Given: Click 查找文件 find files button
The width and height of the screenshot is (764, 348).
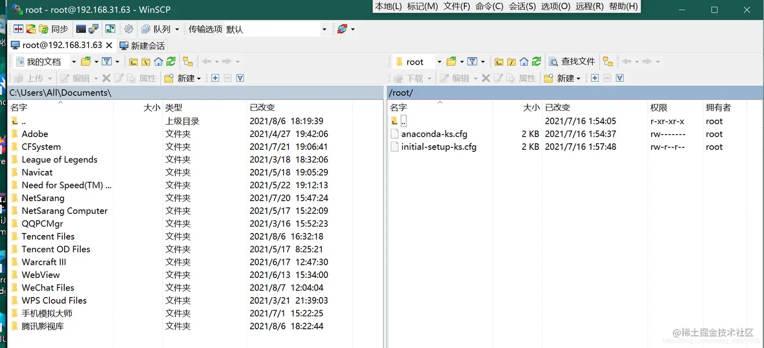Looking at the screenshot, I should [x=572, y=62].
